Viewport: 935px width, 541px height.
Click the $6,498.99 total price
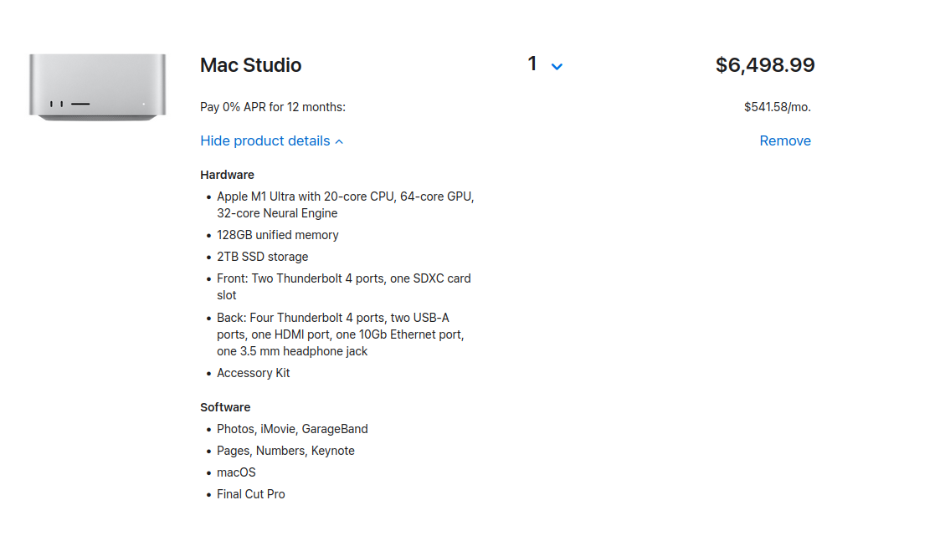(764, 65)
